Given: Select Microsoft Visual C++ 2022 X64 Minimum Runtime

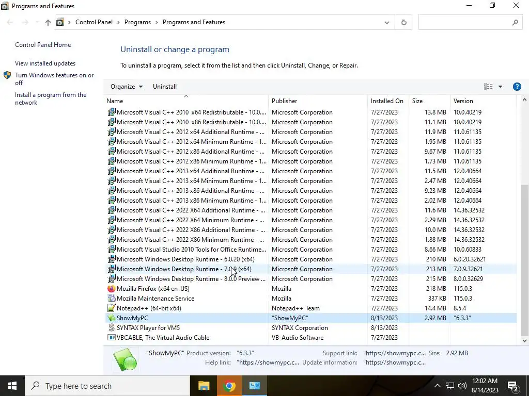Looking at the screenshot, I should (x=310, y=220).
